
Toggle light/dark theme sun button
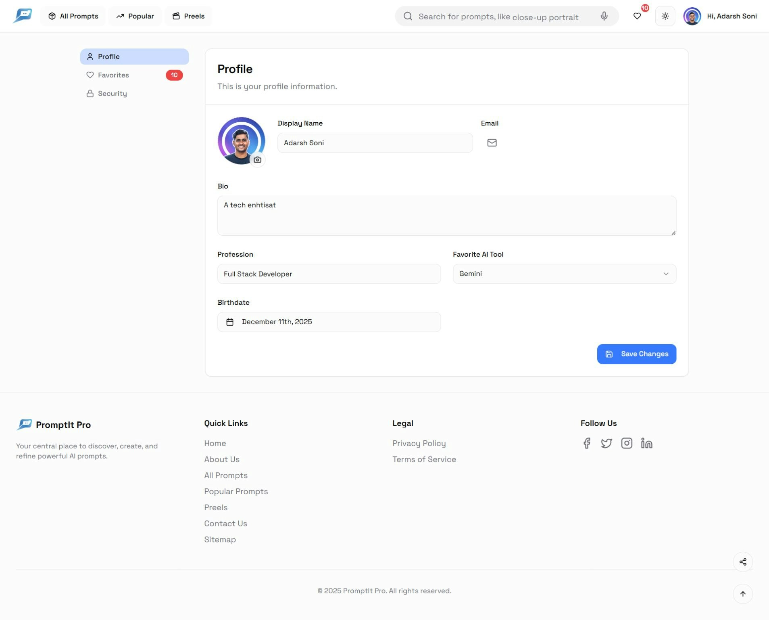point(665,16)
